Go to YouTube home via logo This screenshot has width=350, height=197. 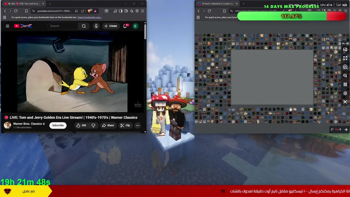coord(23,26)
